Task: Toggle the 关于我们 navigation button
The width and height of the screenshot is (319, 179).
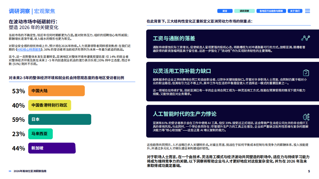Action: click(x=295, y=11)
